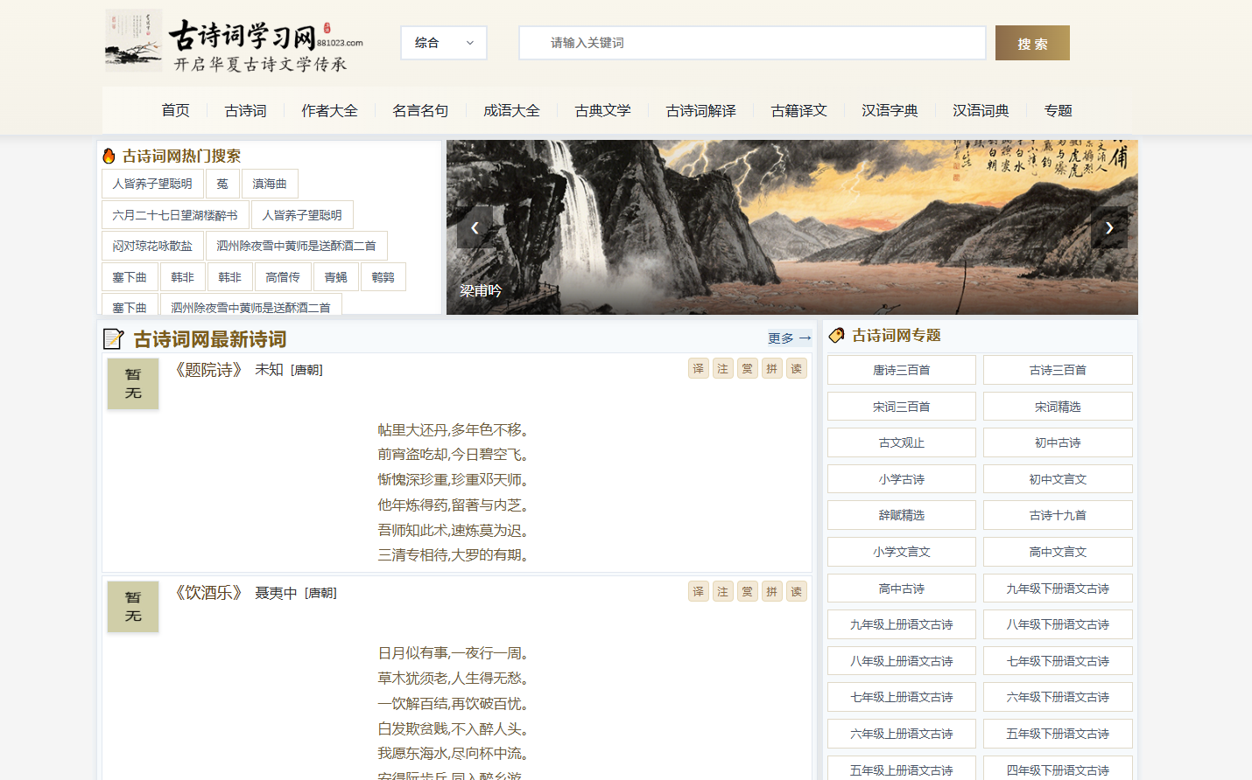Go to next banner slide arrow
This screenshot has width=1252, height=780.
click(x=1108, y=227)
